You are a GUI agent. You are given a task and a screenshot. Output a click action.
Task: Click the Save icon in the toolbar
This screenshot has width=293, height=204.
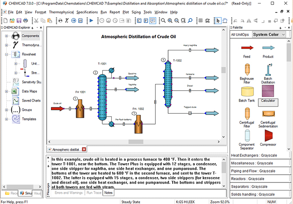[19, 20]
